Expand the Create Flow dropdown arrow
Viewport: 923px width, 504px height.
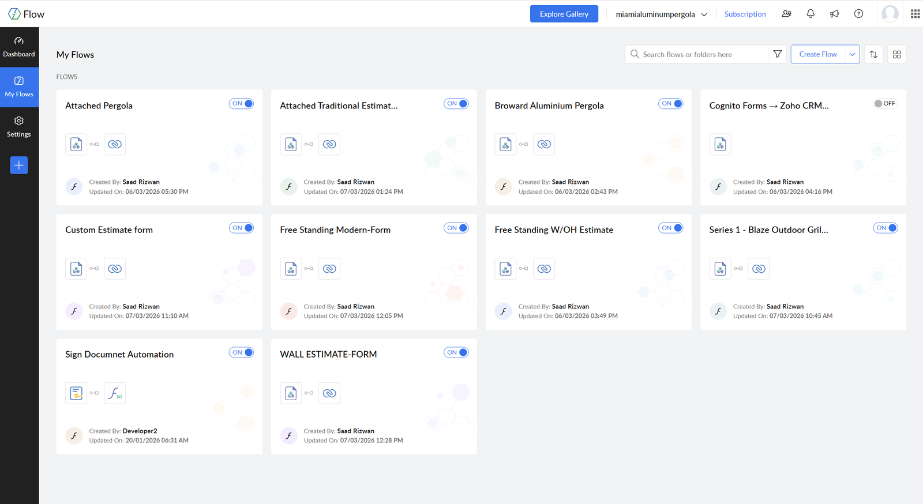852,54
